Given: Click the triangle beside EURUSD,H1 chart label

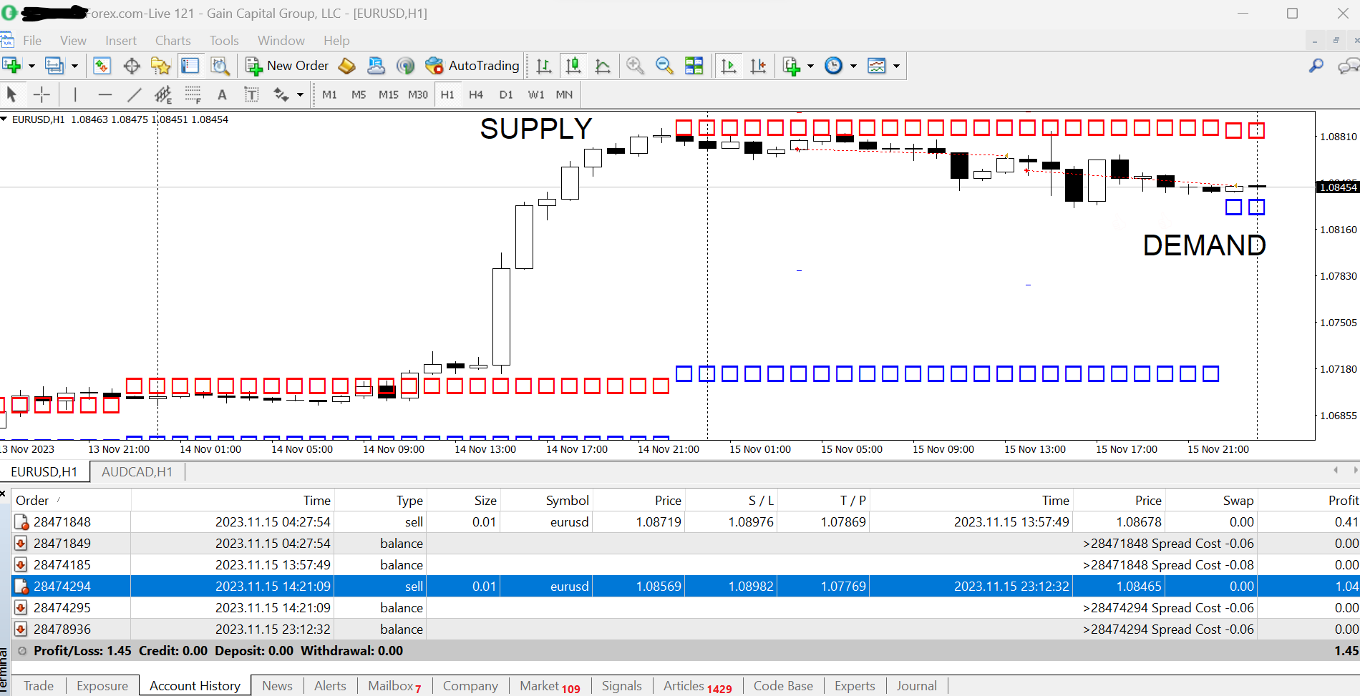Looking at the screenshot, I should tap(4, 119).
